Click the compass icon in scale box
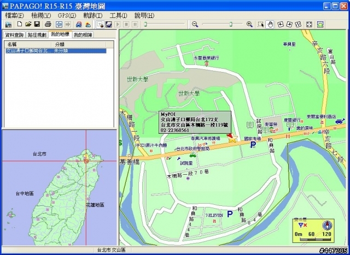350x255 pixels. [x=327, y=225]
